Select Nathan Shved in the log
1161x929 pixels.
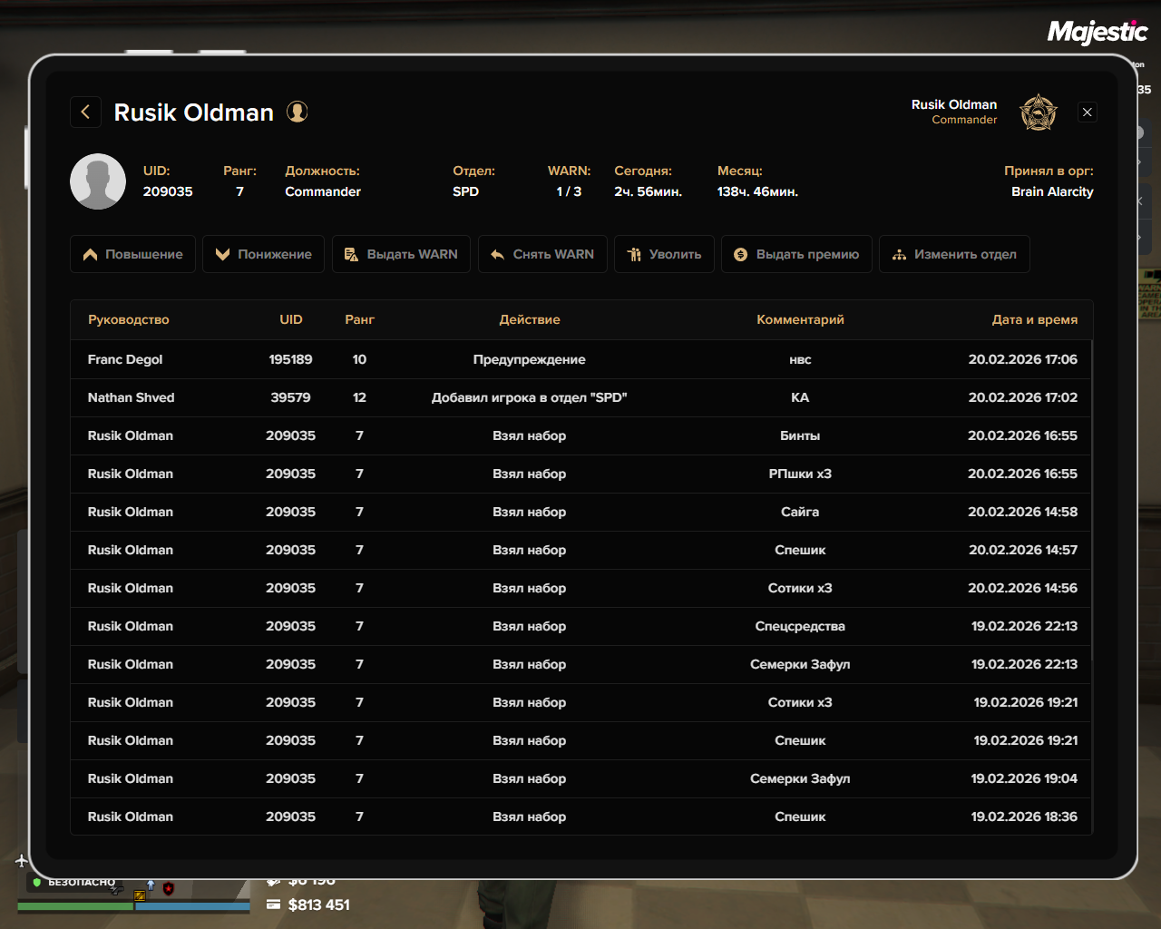(x=131, y=397)
